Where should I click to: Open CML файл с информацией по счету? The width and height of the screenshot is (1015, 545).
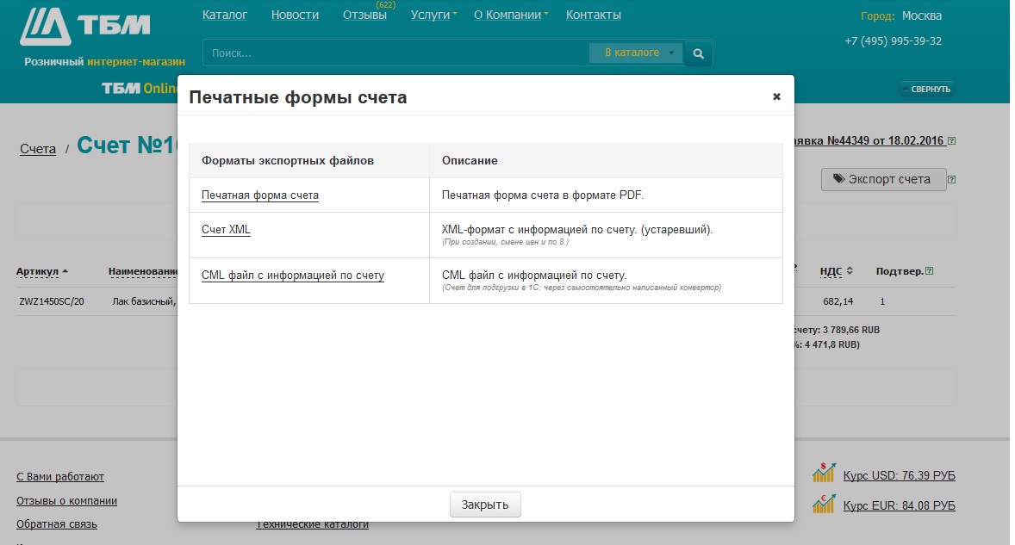pyautogui.click(x=293, y=276)
